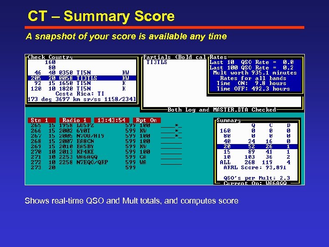Click the 'Last 10 QSO Rate' line

pos(252,62)
